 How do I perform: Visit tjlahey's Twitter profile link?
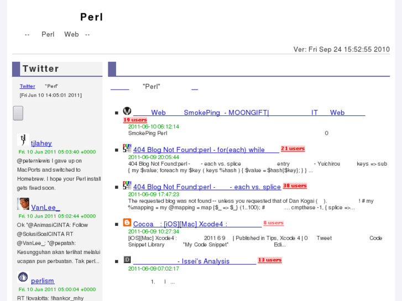coord(41,144)
